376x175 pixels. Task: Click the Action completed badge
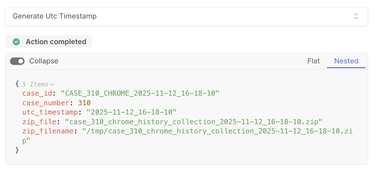click(x=49, y=42)
